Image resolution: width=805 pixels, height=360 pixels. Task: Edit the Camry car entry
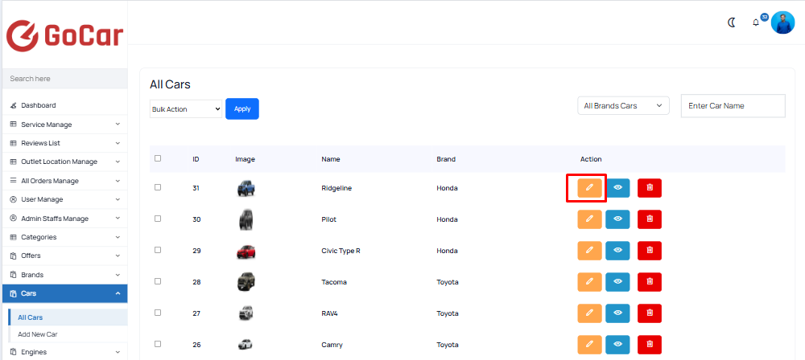pyautogui.click(x=589, y=344)
